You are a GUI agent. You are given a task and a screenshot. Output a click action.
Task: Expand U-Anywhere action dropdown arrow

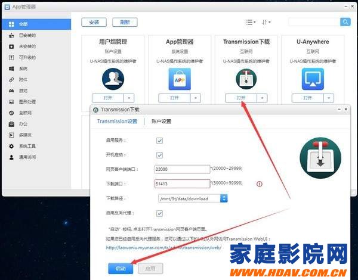coord(329,98)
